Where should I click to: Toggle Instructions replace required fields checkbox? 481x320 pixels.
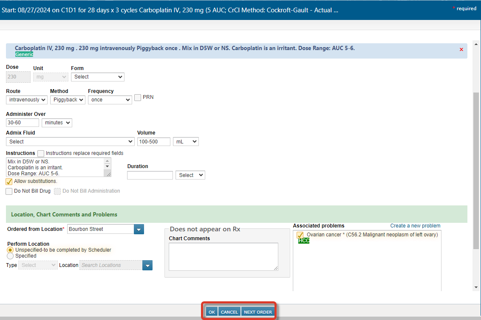coord(41,153)
